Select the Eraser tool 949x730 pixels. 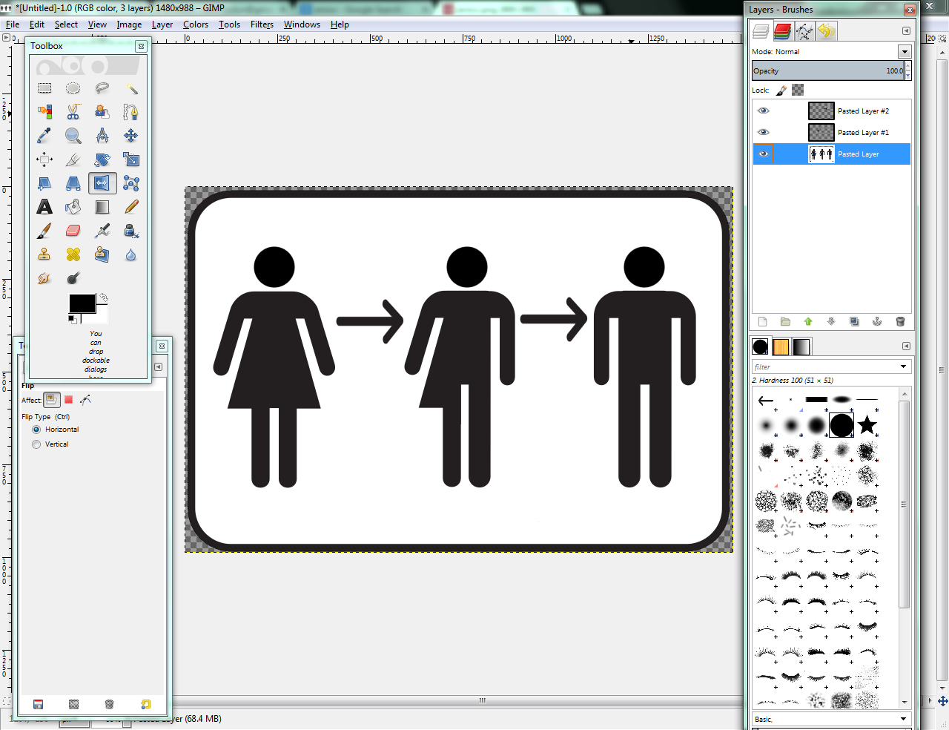click(x=73, y=231)
